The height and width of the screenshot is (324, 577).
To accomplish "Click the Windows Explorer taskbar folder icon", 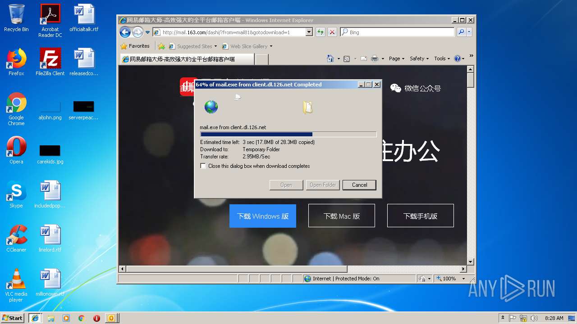I will coord(51,318).
